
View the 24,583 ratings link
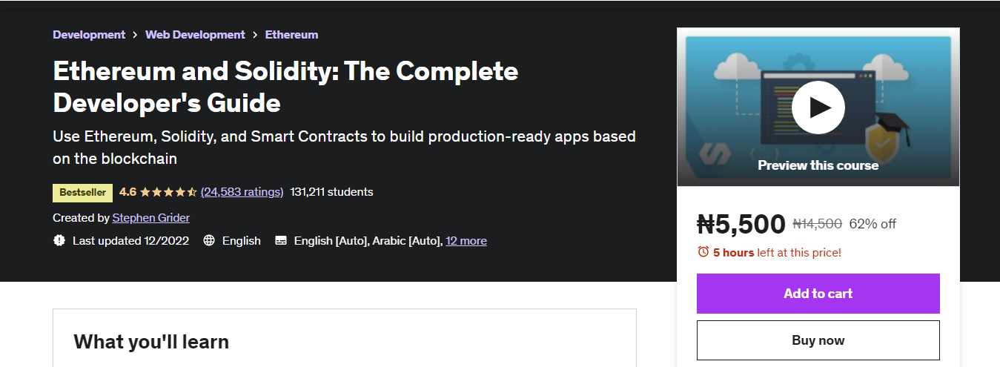242,192
